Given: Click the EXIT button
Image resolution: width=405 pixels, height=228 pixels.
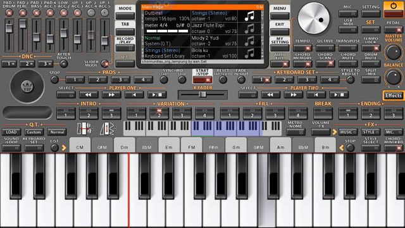Looking at the screenshot, I should pyautogui.click(x=280, y=32).
